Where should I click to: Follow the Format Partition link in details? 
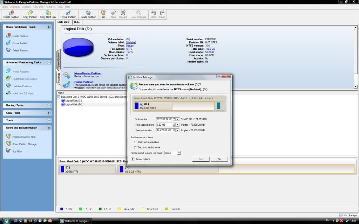tap(84, 82)
